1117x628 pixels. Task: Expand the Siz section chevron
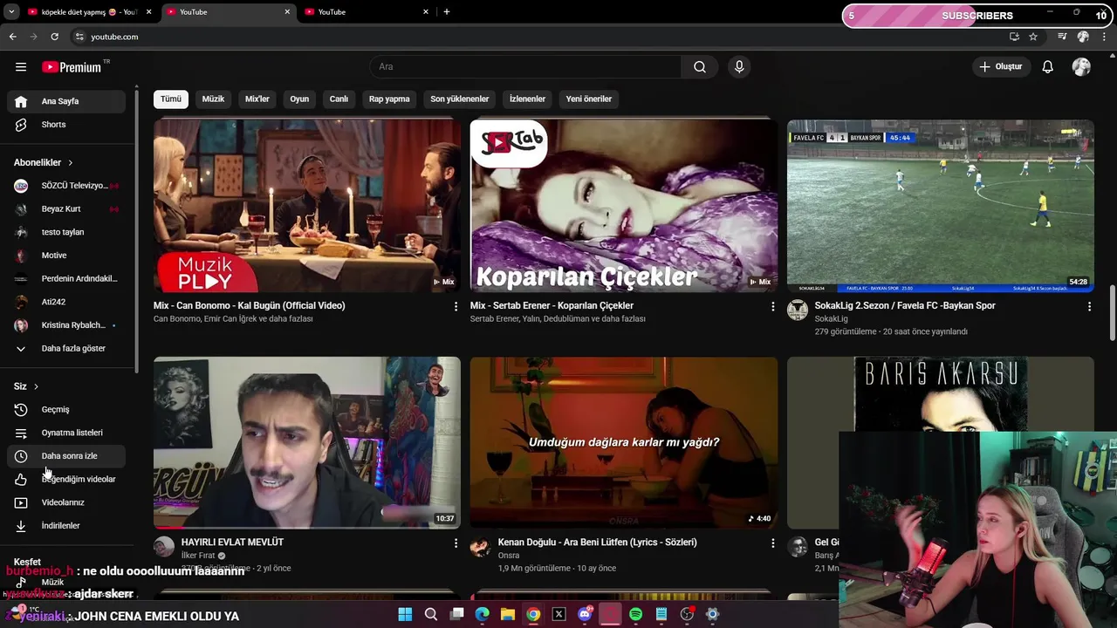tap(36, 386)
